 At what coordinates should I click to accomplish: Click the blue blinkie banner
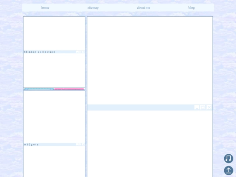39,89
